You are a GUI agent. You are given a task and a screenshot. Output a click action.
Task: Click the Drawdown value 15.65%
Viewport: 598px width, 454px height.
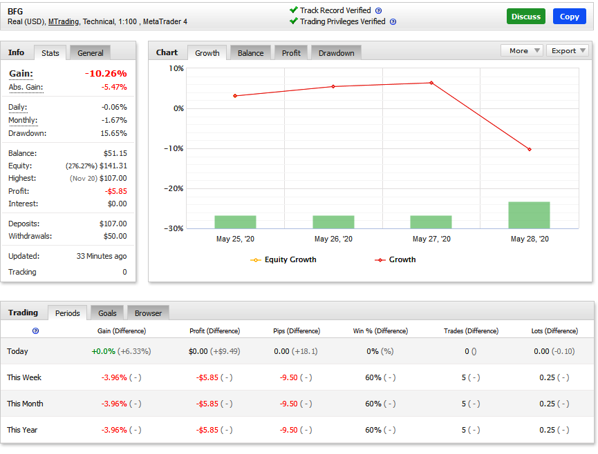(113, 133)
